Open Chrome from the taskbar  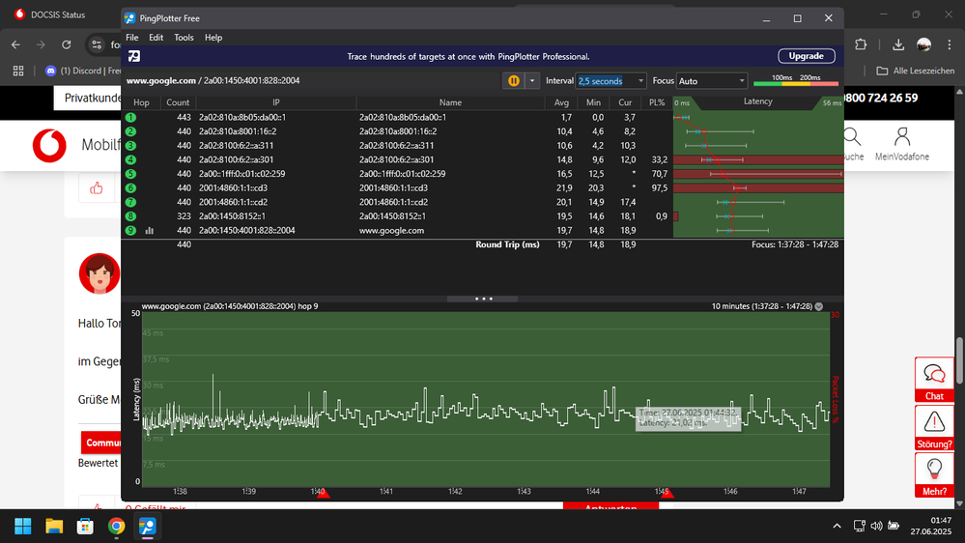(x=116, y=527)
